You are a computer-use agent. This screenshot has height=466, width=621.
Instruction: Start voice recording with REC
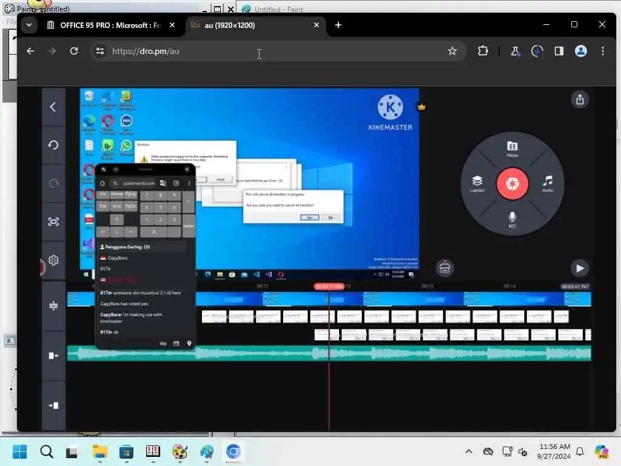[x=512, y=219]
